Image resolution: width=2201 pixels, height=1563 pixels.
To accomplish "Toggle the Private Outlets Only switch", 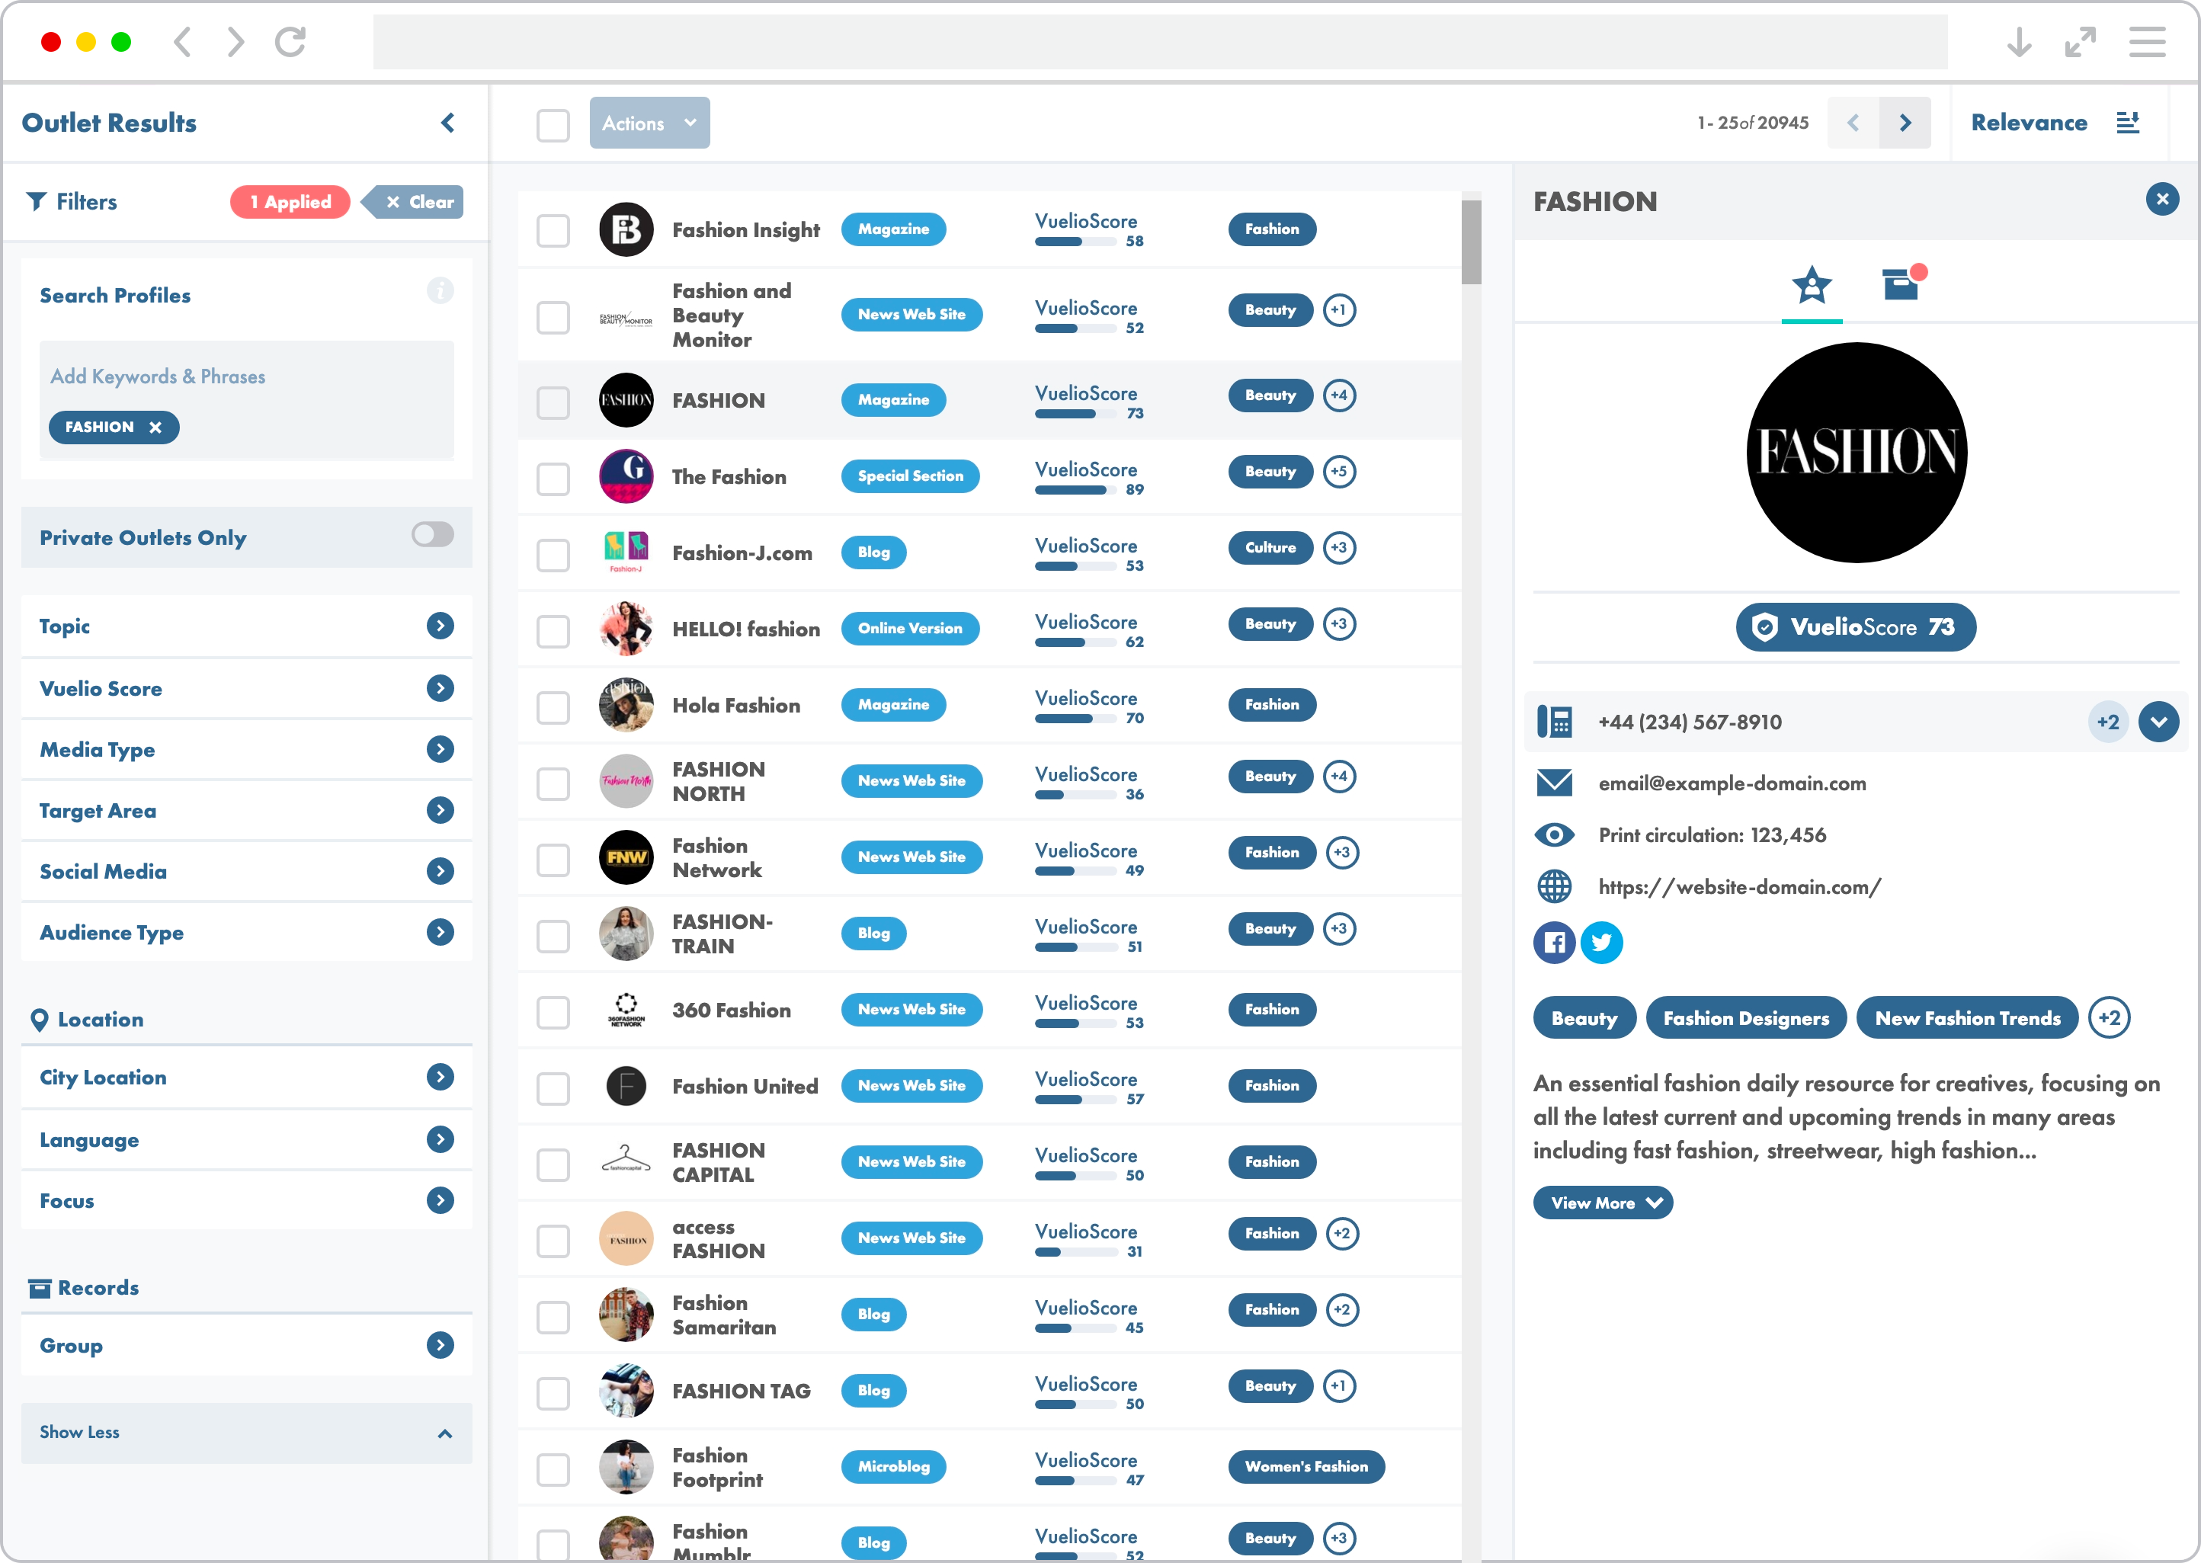I will tap(431, 536).
